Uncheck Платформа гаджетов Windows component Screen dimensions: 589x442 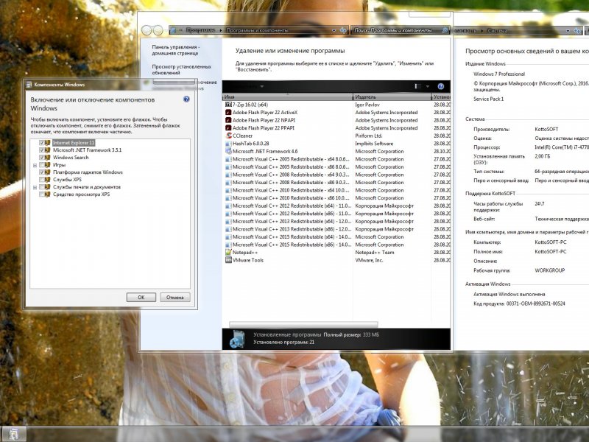42,172
